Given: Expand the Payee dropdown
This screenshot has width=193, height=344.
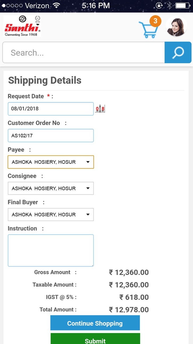Looking at the screenshot, I should [51, 162].
